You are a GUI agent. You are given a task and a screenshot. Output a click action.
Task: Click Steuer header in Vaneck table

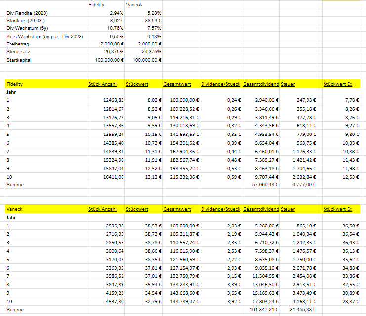[287, 209]
